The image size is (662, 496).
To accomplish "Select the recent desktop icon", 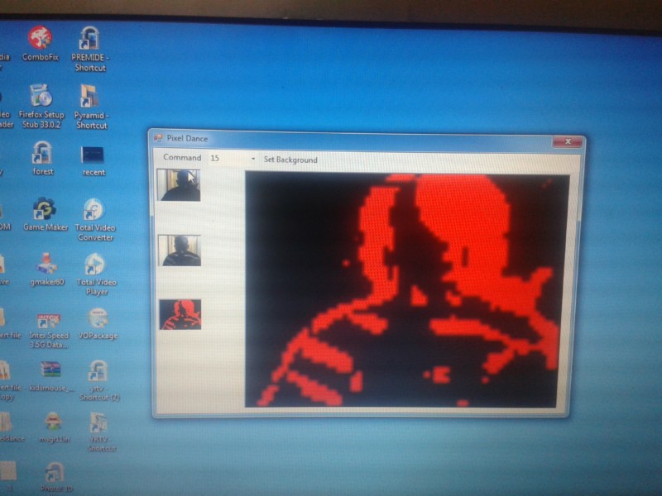I will click(94, 160).
